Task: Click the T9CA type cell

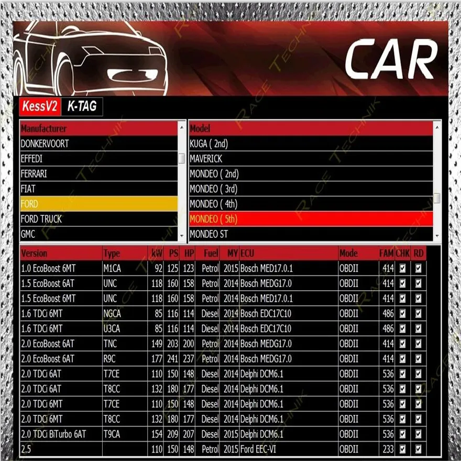Action: [x=125, y=434]
